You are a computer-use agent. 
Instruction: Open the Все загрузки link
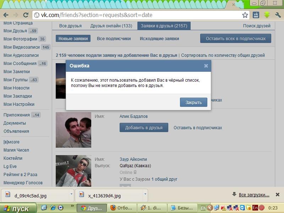[254, 195]
